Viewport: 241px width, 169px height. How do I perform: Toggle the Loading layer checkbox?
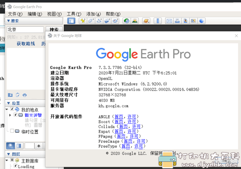(x=15, y=166)
